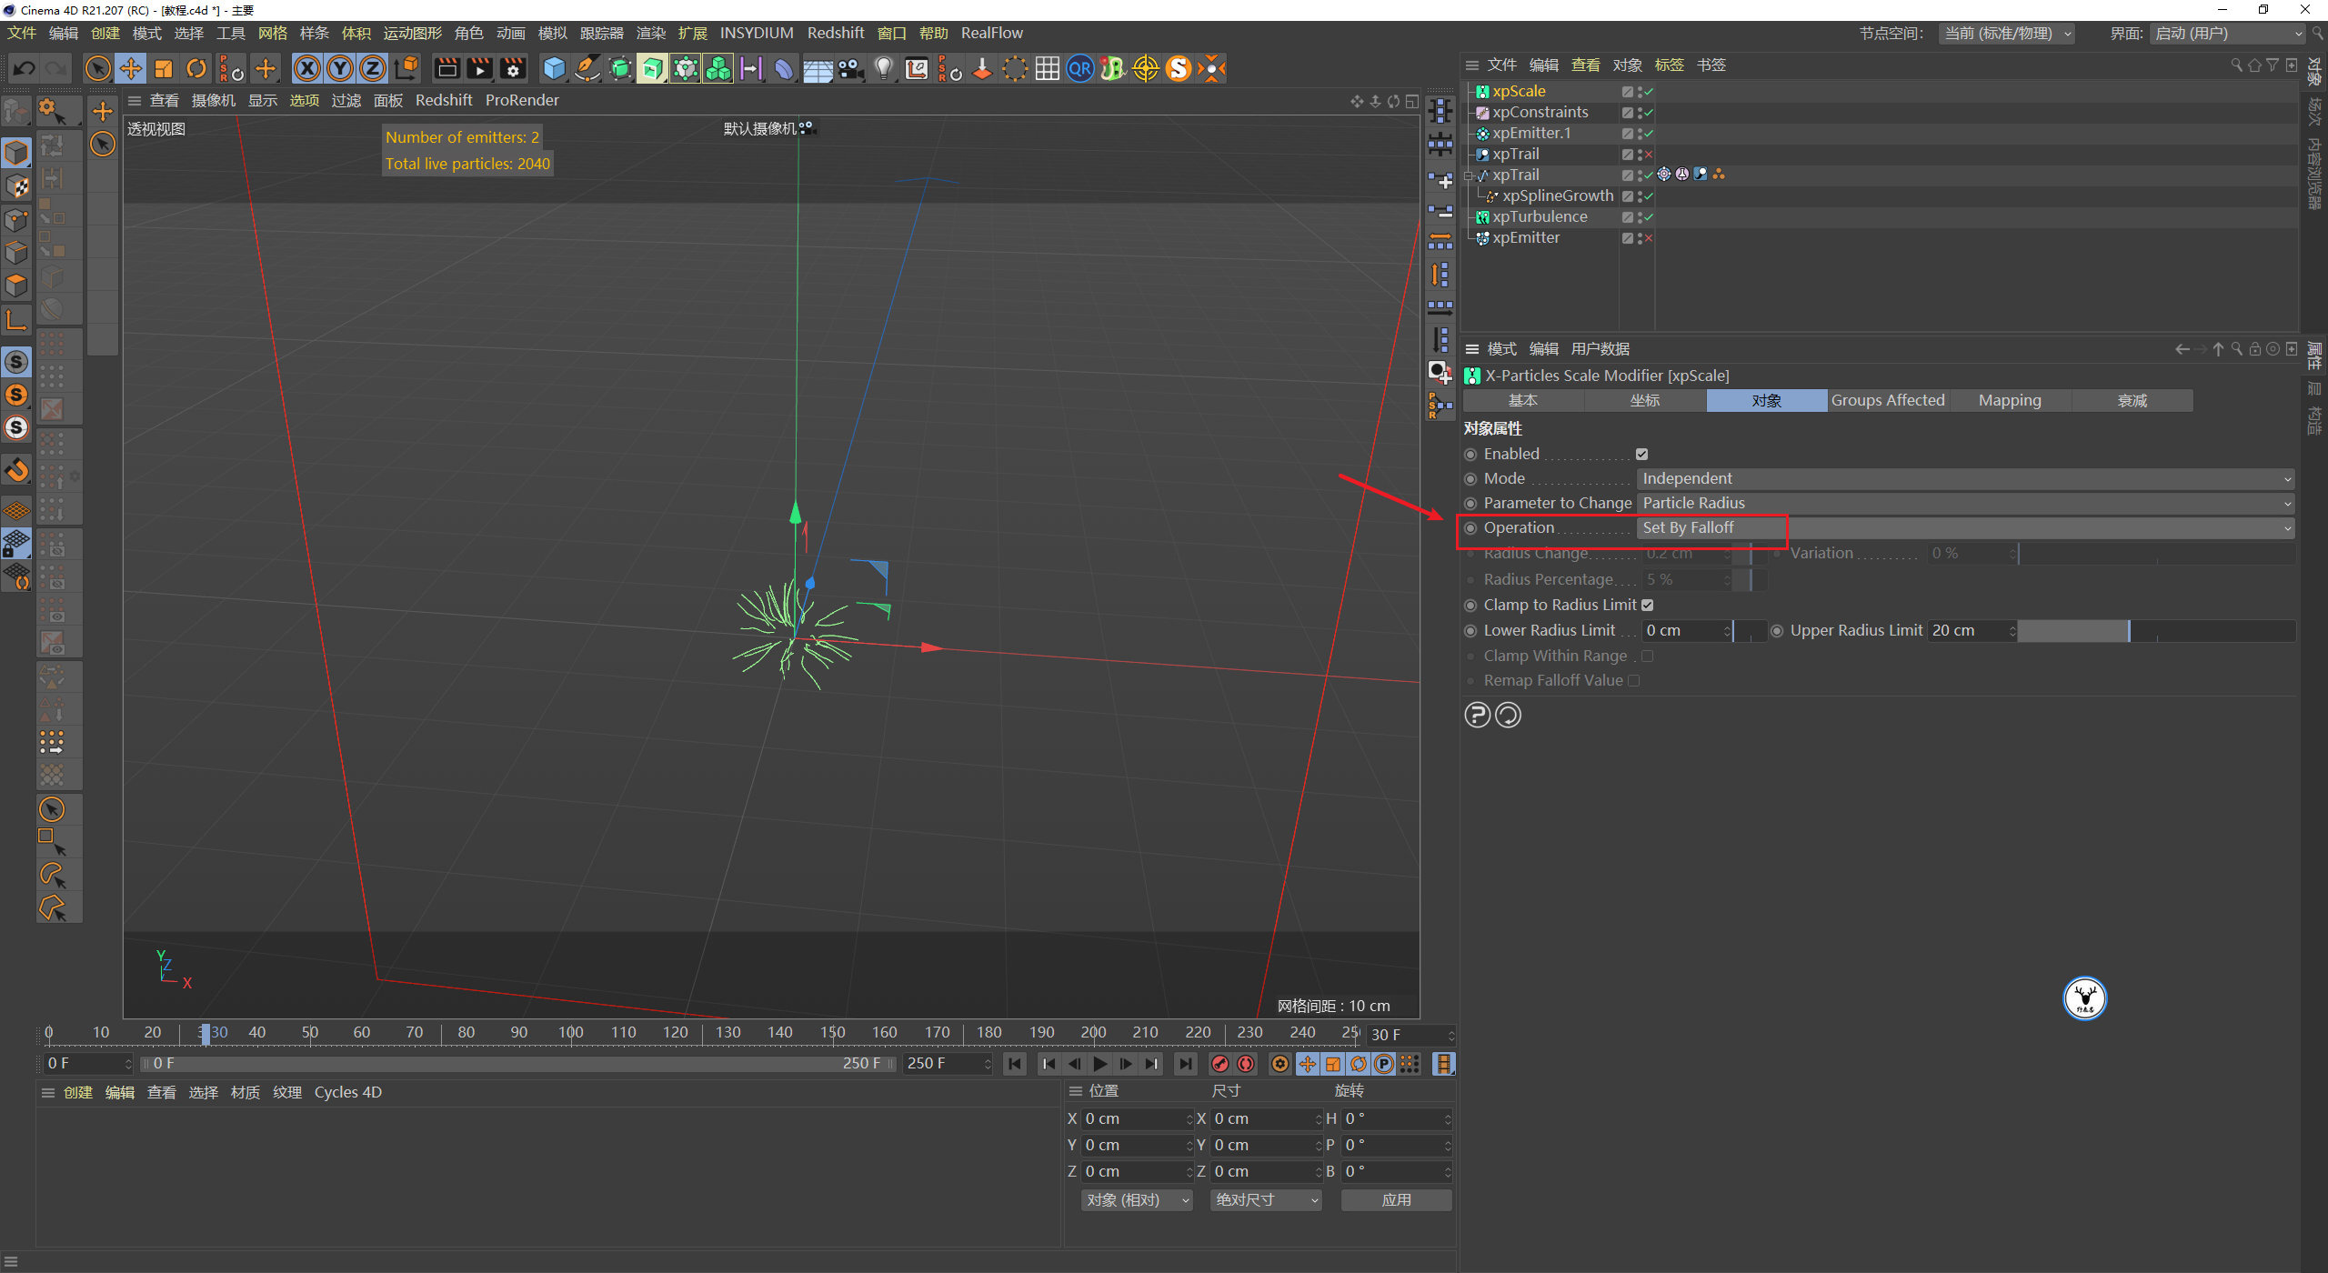Activate the Rotate tool in top toolbar

tap(196, 68)
